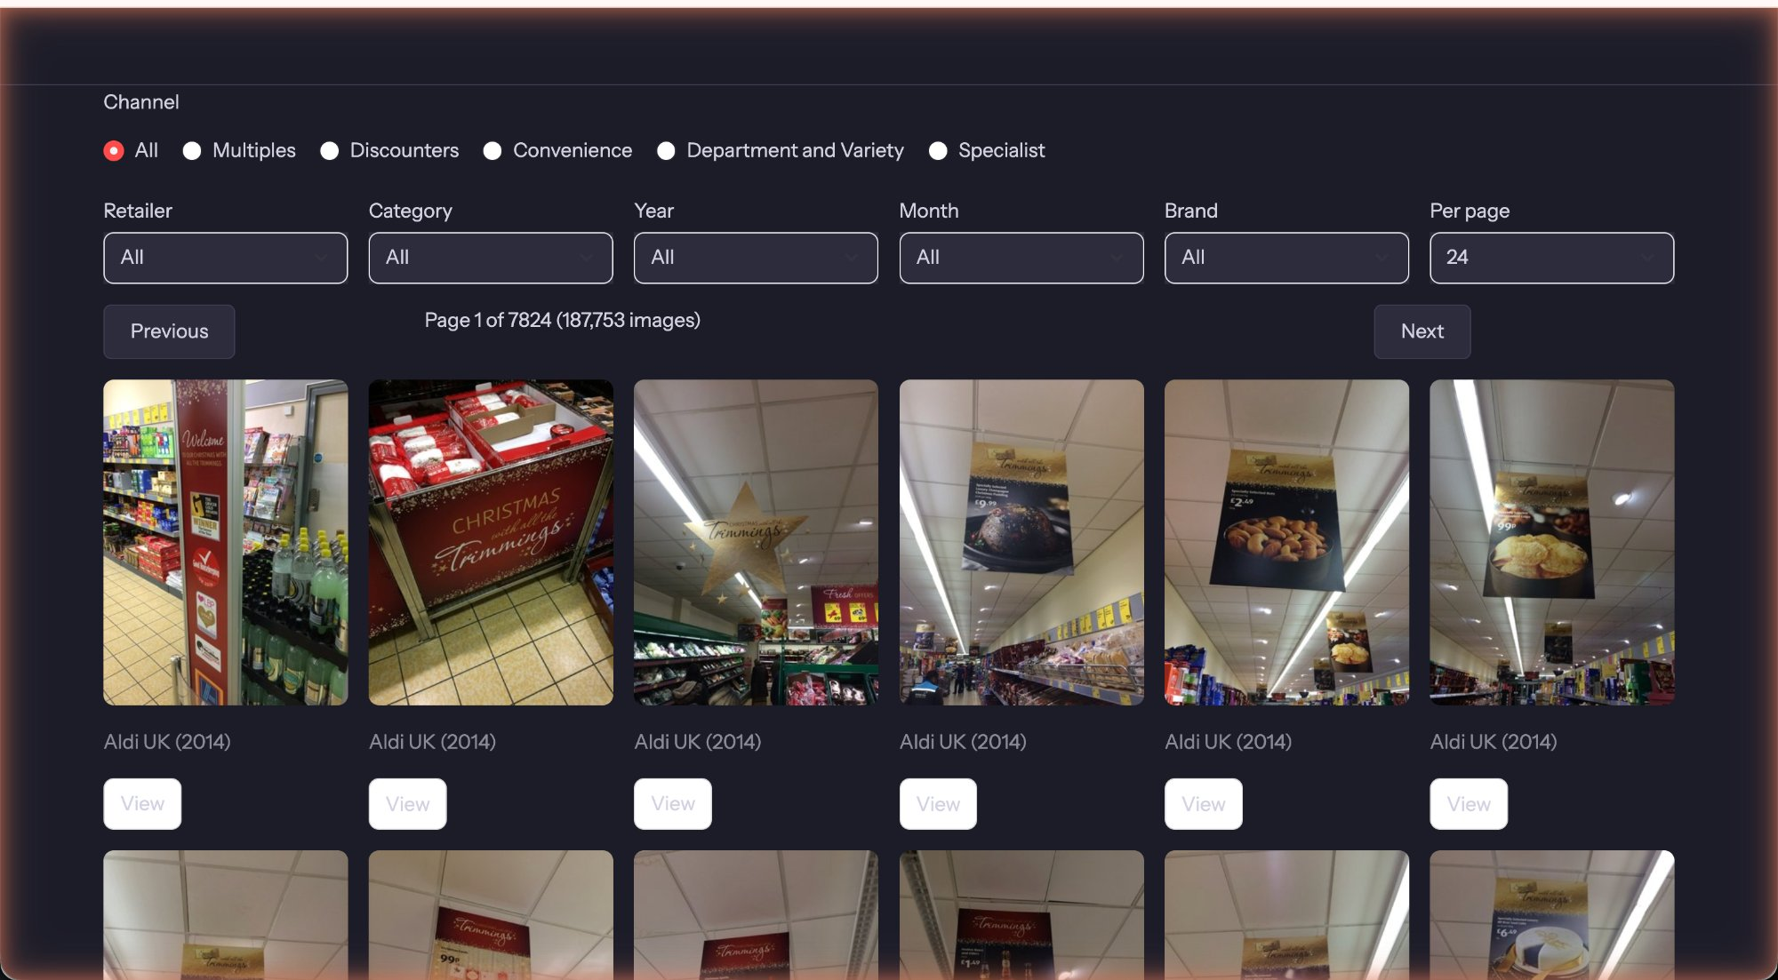Open the Retailer dropdown
The height and width of the screenshot is (980, 1778).
click(x=225, y=258)
